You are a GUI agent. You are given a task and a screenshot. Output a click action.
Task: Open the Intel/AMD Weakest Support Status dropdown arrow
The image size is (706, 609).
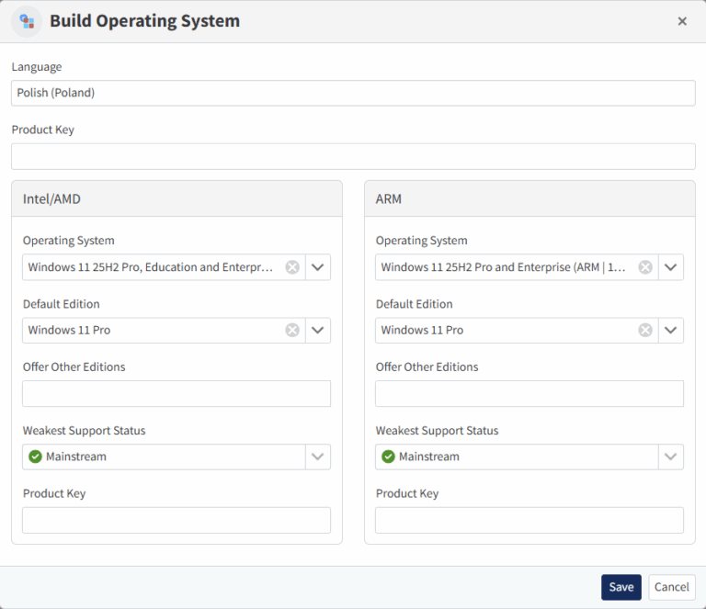[x=318, y=457]
